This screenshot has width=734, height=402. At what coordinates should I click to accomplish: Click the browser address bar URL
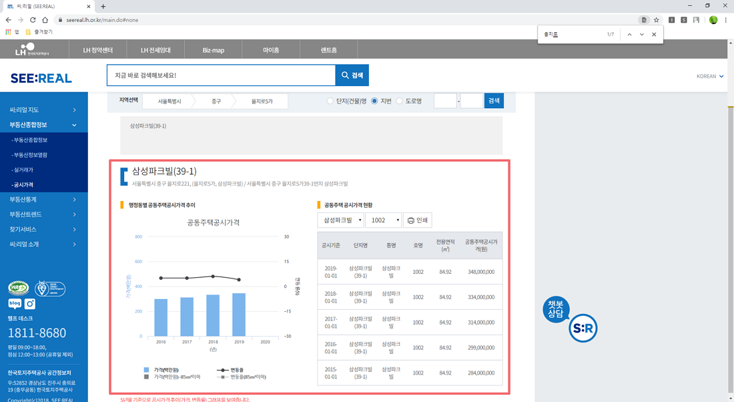[102, 20]
